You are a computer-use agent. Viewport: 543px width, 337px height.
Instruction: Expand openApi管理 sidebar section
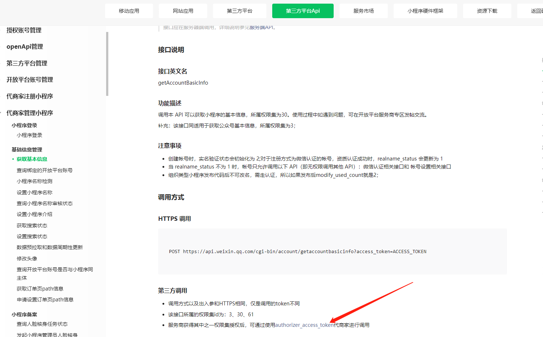(25, 46)
